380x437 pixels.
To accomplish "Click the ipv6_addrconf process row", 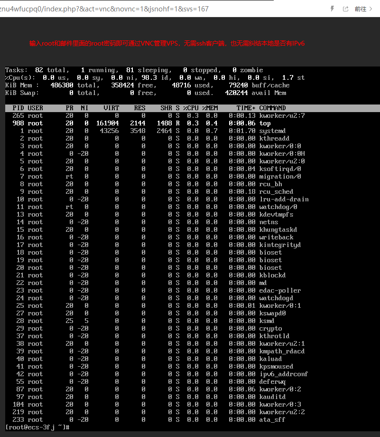I will [x=157, y=374].
